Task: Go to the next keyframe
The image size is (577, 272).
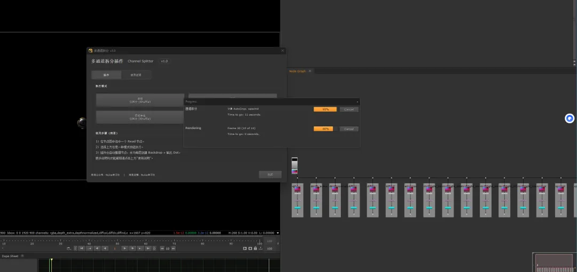Action: pos(140,249)
